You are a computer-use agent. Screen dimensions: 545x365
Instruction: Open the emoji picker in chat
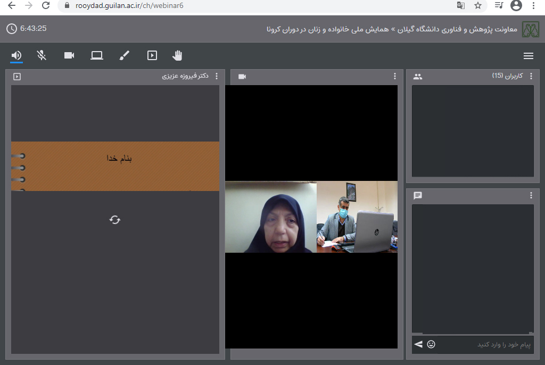(431, 344)
